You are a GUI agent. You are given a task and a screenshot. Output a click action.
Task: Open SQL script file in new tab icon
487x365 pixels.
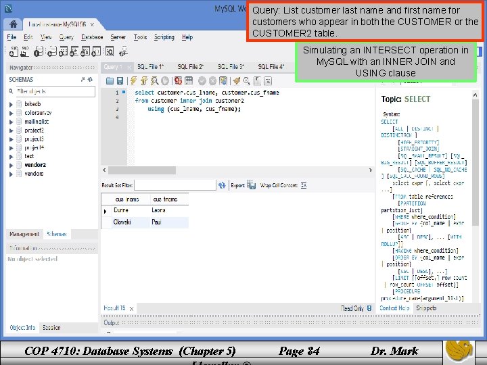[x=24, y=51]
